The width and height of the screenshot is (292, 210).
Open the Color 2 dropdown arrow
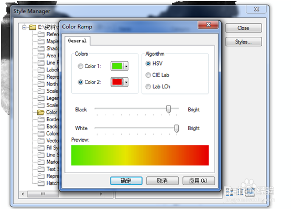point(126,82)
